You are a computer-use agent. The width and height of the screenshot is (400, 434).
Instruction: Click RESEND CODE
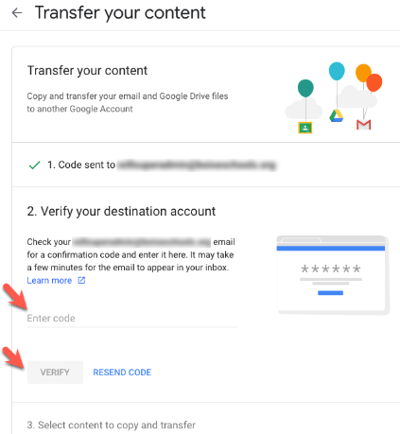[122, 373]
